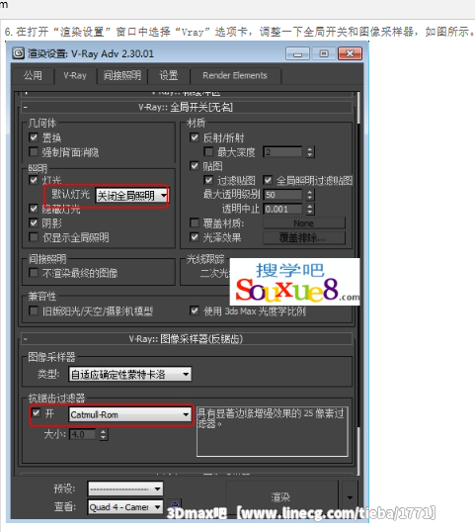The width and height of the screenshot is (475, 532).
Task: Click the 最大深度 value field
Action: tap(282, 152)
